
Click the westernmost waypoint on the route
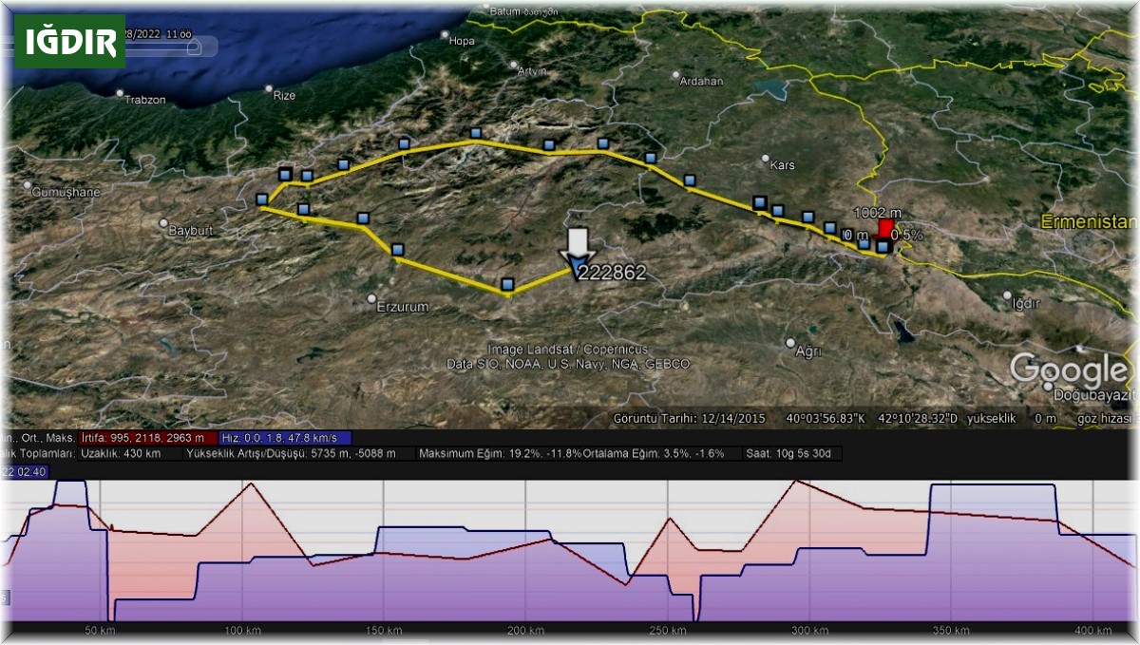[261, 199]
